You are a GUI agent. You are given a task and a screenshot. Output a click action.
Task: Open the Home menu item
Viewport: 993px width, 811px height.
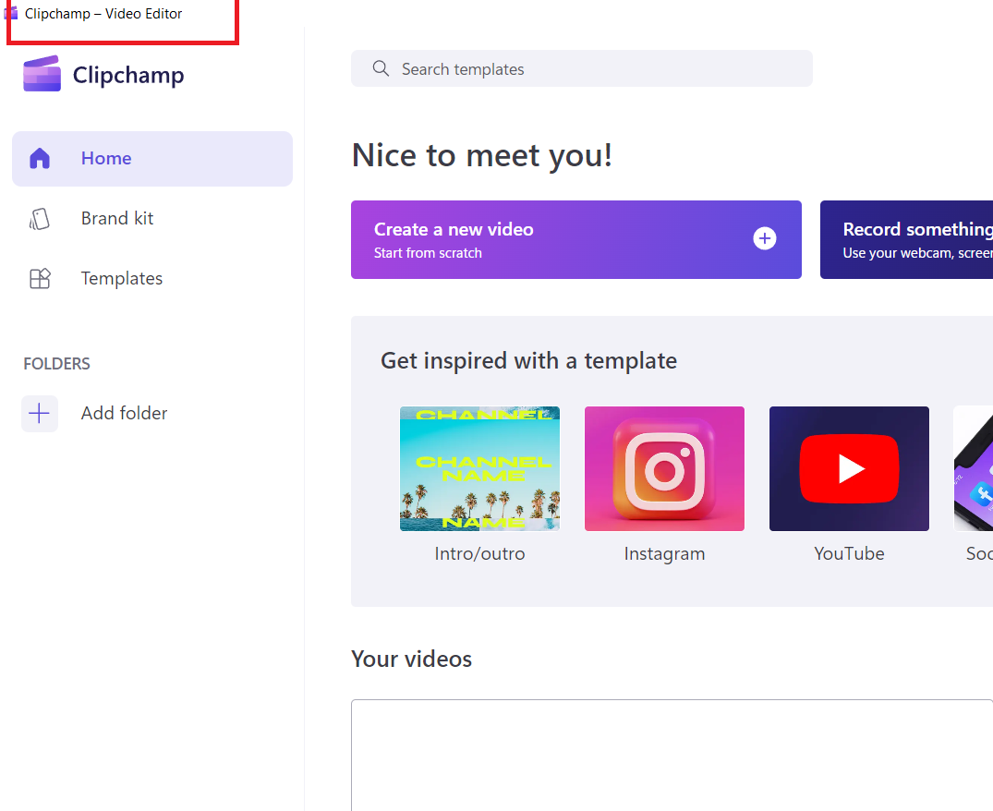(152, 159)
